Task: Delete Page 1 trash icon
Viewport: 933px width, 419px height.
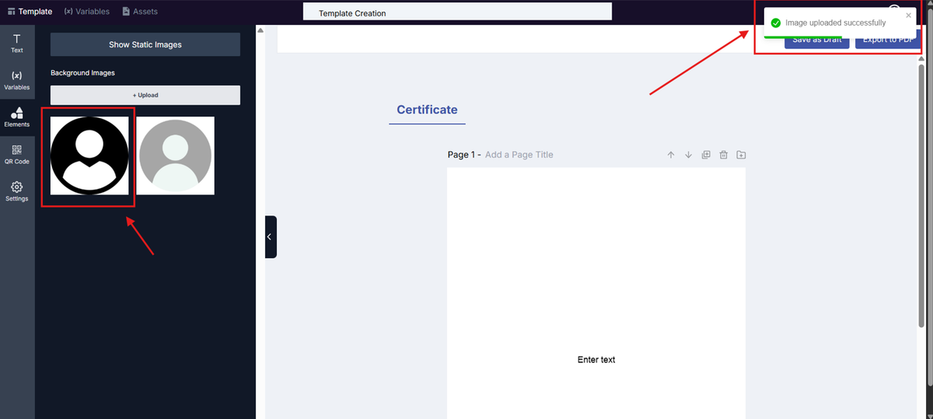Action: click(x=723, y=155)
